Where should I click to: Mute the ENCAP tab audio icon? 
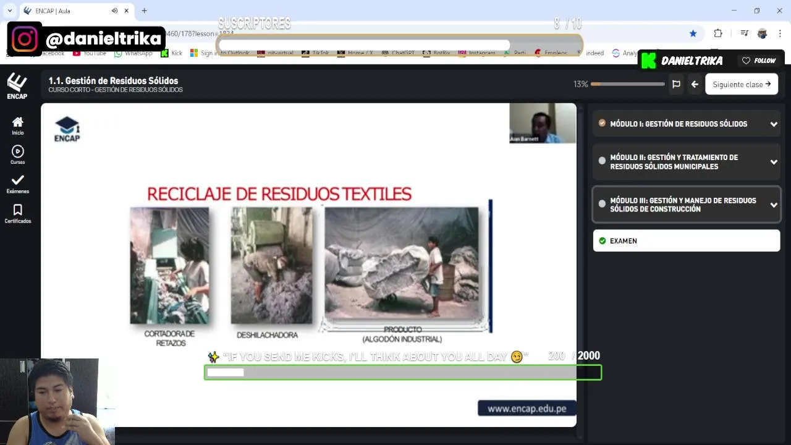click(x=115, y=11)
